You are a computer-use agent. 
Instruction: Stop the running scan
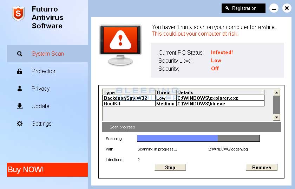(170, 167)
